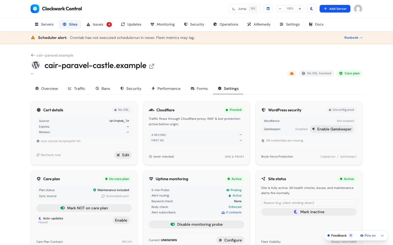The height and width of the screenshot is (245, 393).
Task: Toggle Mark NOT on care plan
Action: pyautogui.click(x=84, y=208)
